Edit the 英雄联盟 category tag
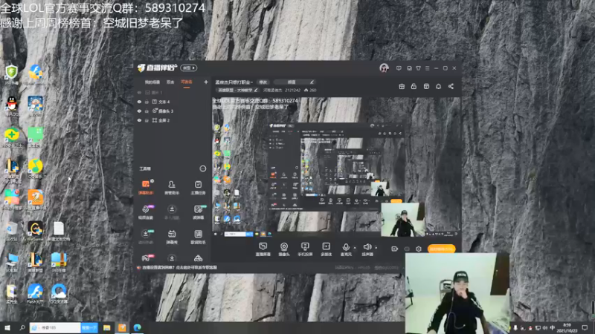The width and height of the screenshot is (595, 334). (x=238, y=90)
